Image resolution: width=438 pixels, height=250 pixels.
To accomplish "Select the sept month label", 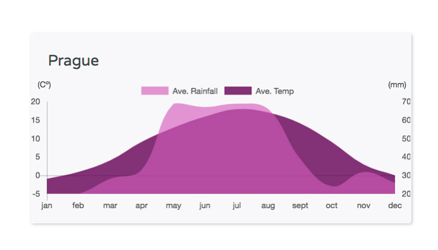I will pyautogui.click(x=300, y=206).
